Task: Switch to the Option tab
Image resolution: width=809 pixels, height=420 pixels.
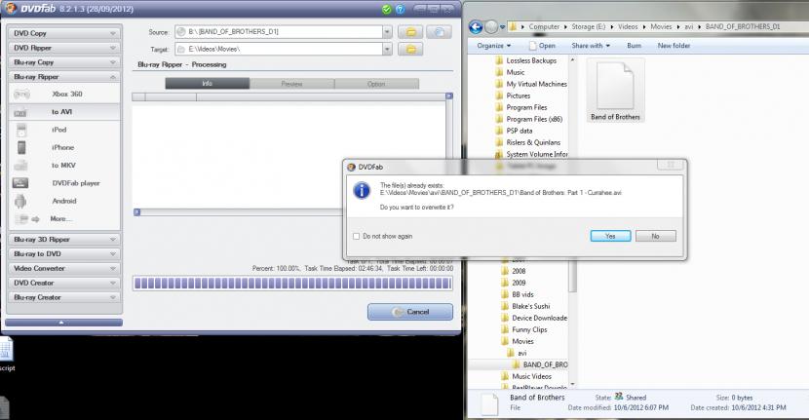Action: [x=375, y=84]
